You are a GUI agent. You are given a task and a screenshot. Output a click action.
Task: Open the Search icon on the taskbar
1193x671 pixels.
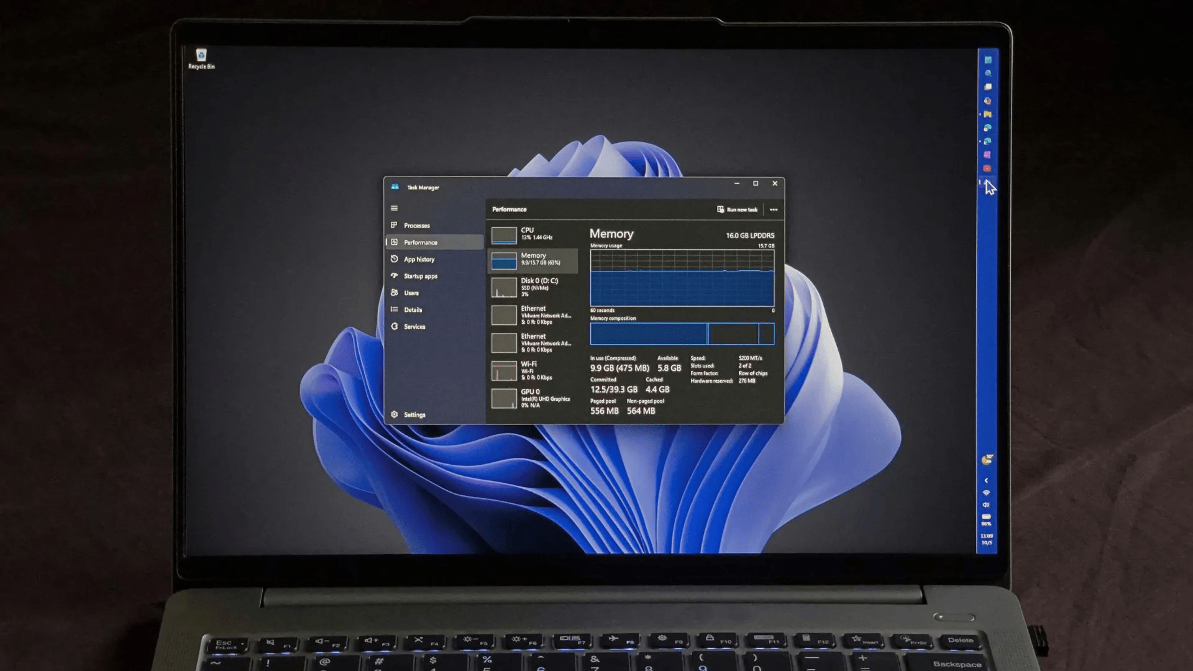pyautogui.click(x=987, y=73)
